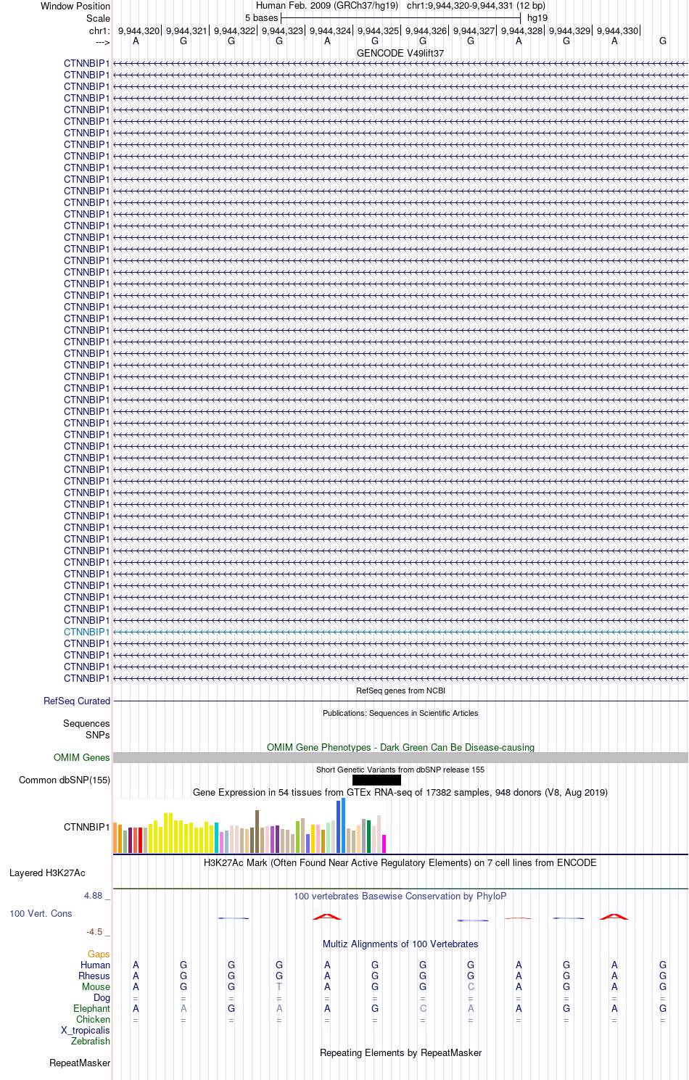Click 'Repeating Elements by RepeatMasker' title

tap(400, 1052)
